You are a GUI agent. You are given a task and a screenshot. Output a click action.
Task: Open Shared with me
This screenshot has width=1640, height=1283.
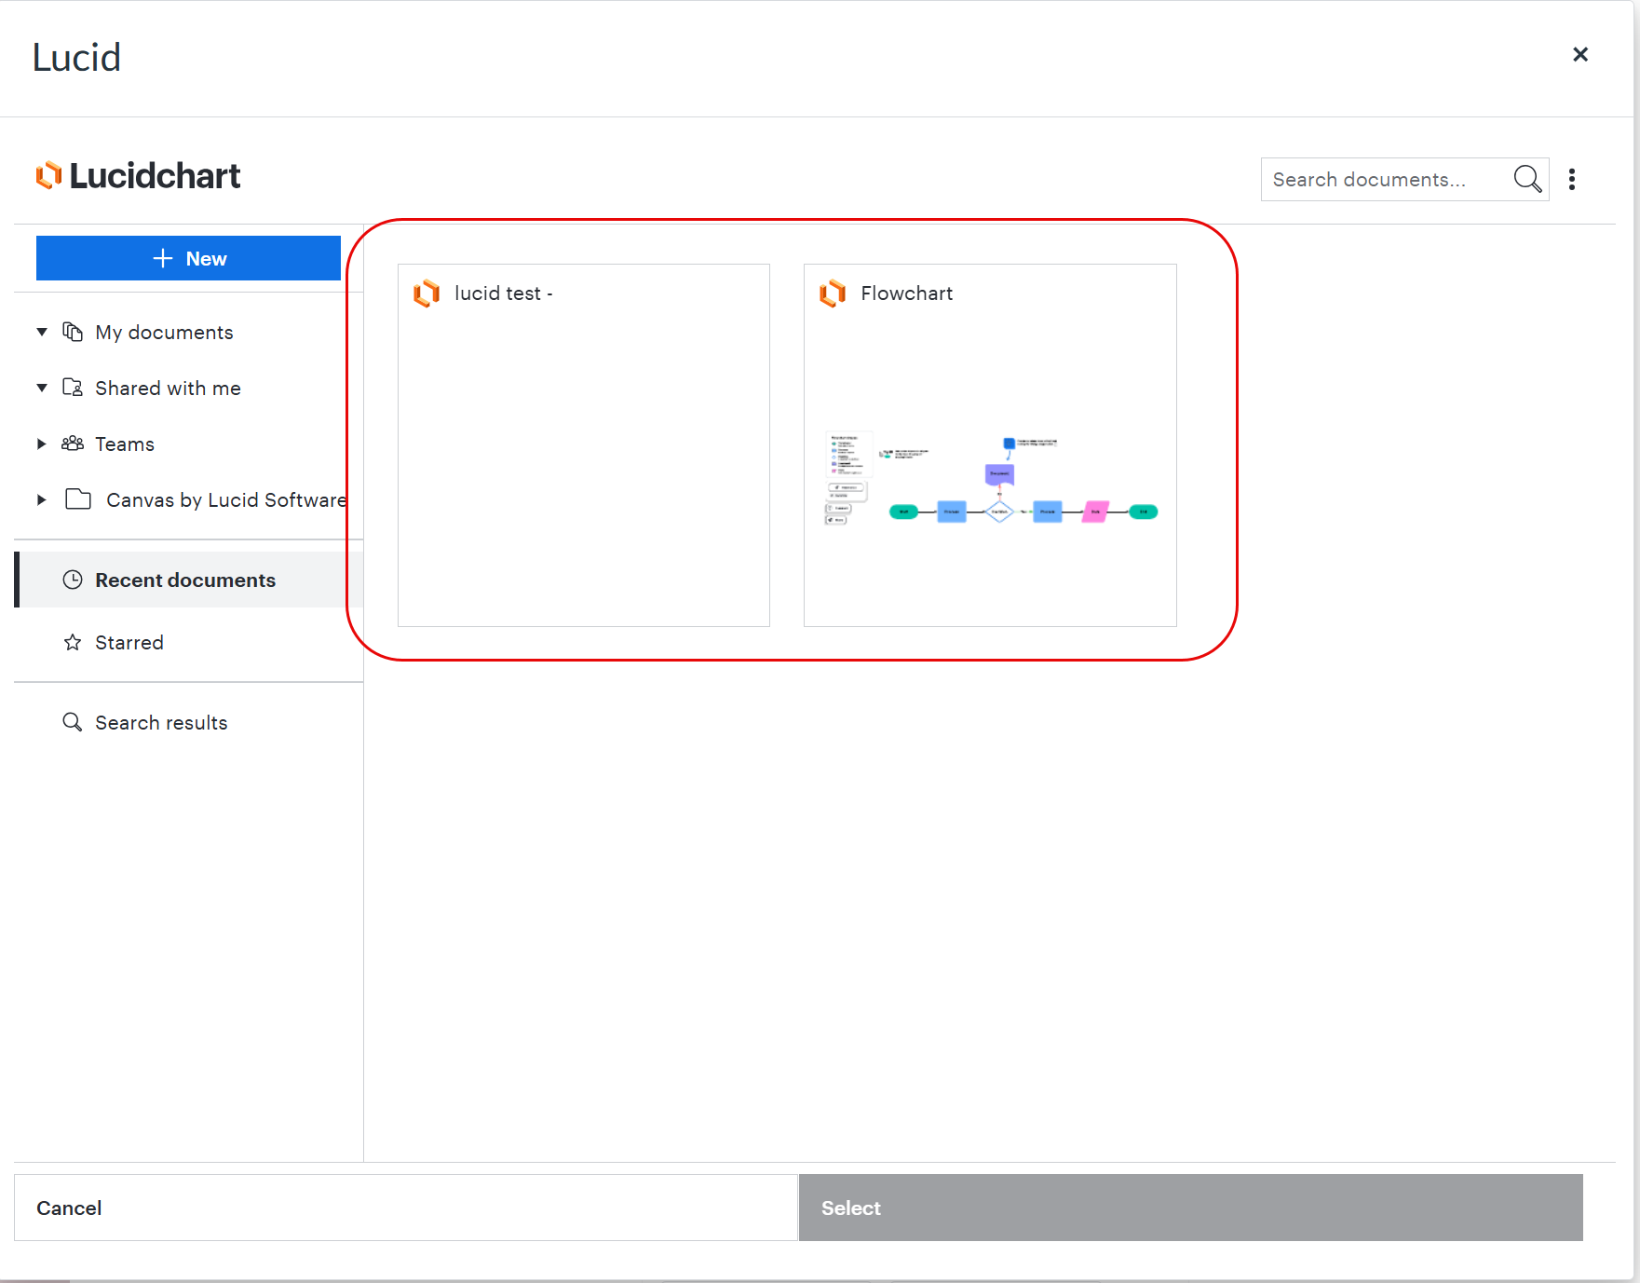[x=168, y=389]
